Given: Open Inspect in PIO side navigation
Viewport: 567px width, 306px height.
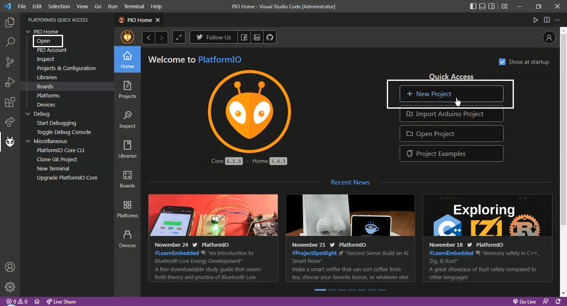Looking at the screenshot, I should pos(127,119).
